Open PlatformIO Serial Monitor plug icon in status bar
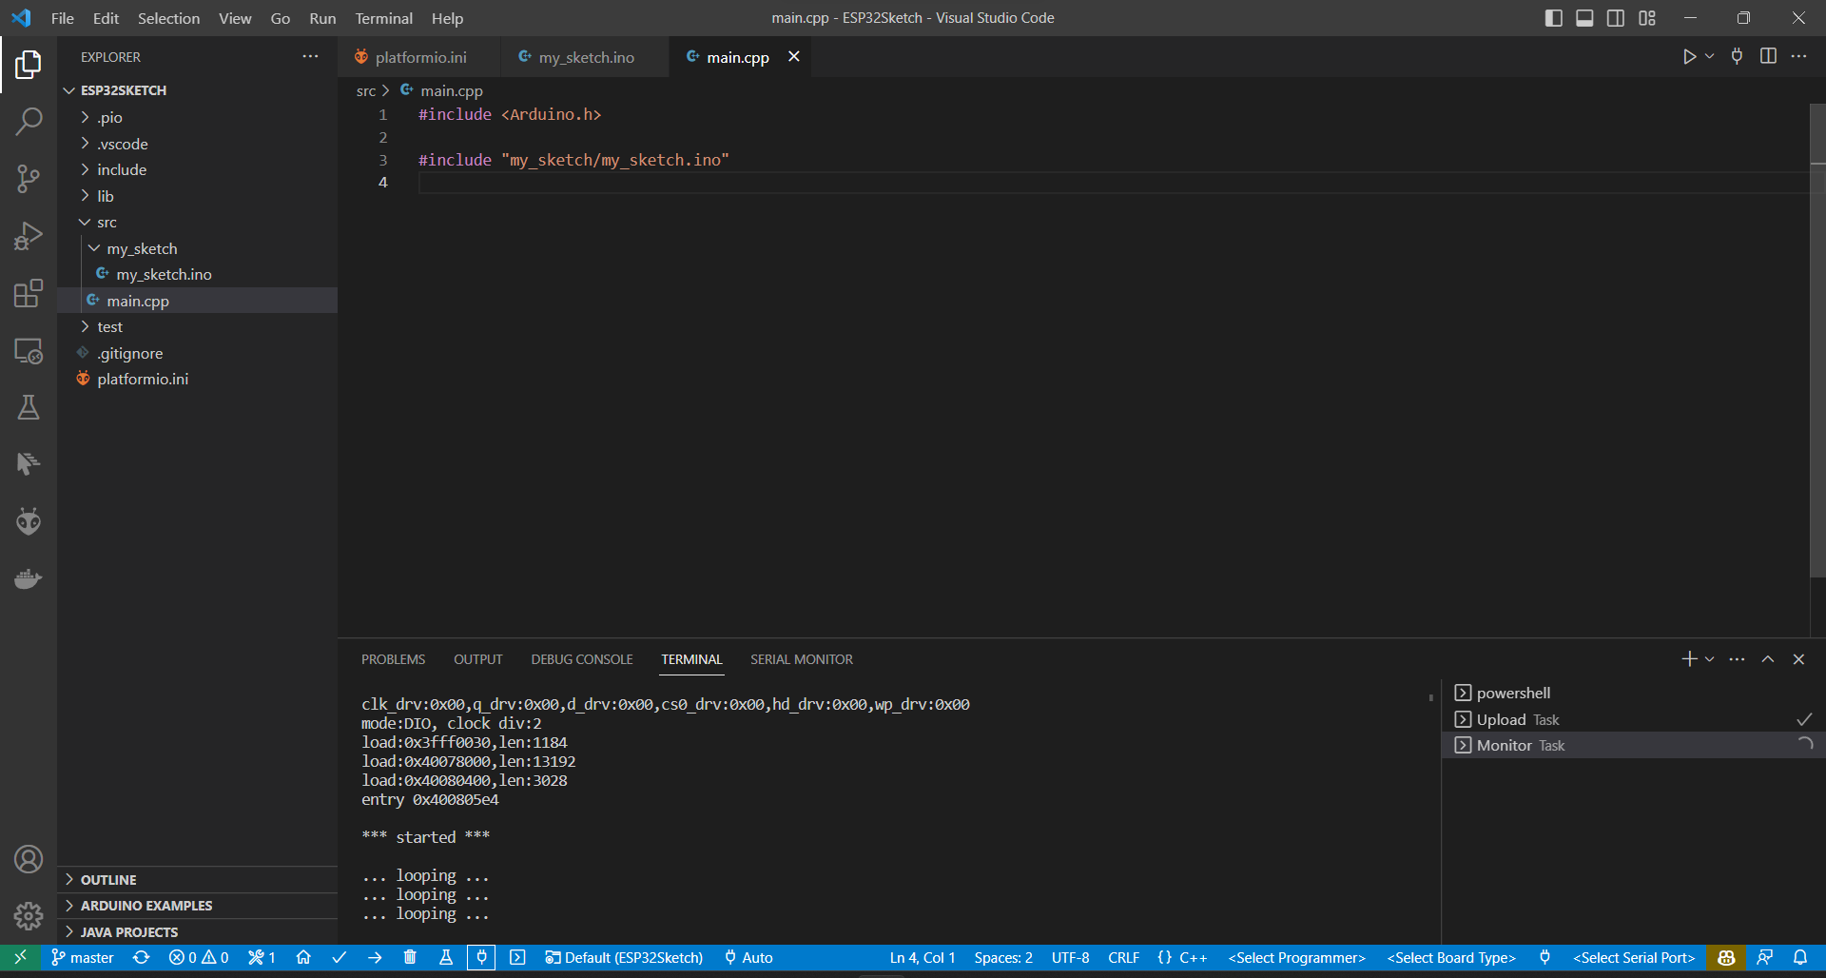The width and height of the screenshot is (1826, 978). [482, 957]
